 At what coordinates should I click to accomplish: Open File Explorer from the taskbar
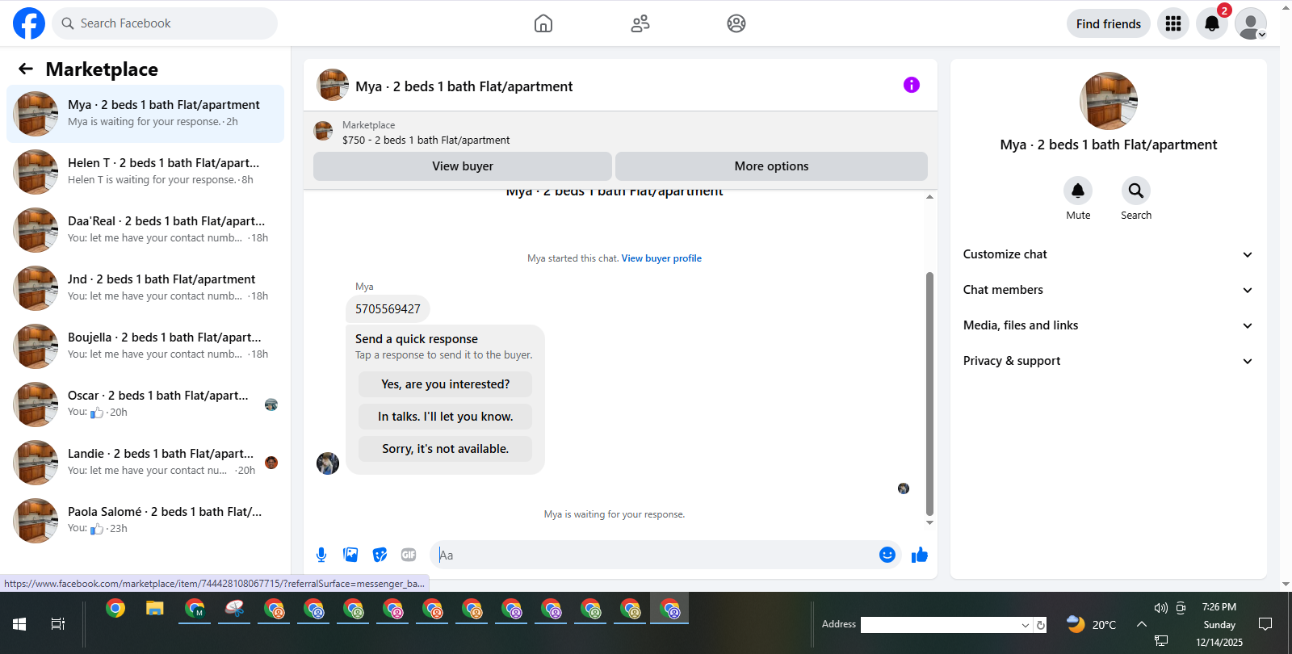pos(155,609)
